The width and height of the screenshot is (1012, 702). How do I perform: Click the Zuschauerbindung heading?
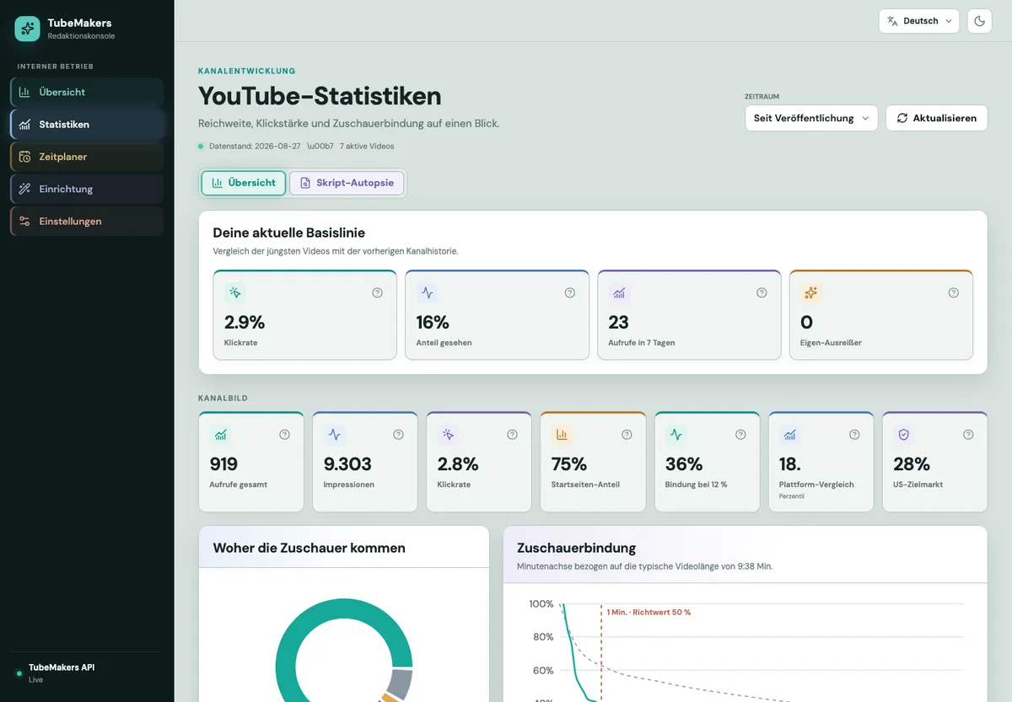point(576,548)
